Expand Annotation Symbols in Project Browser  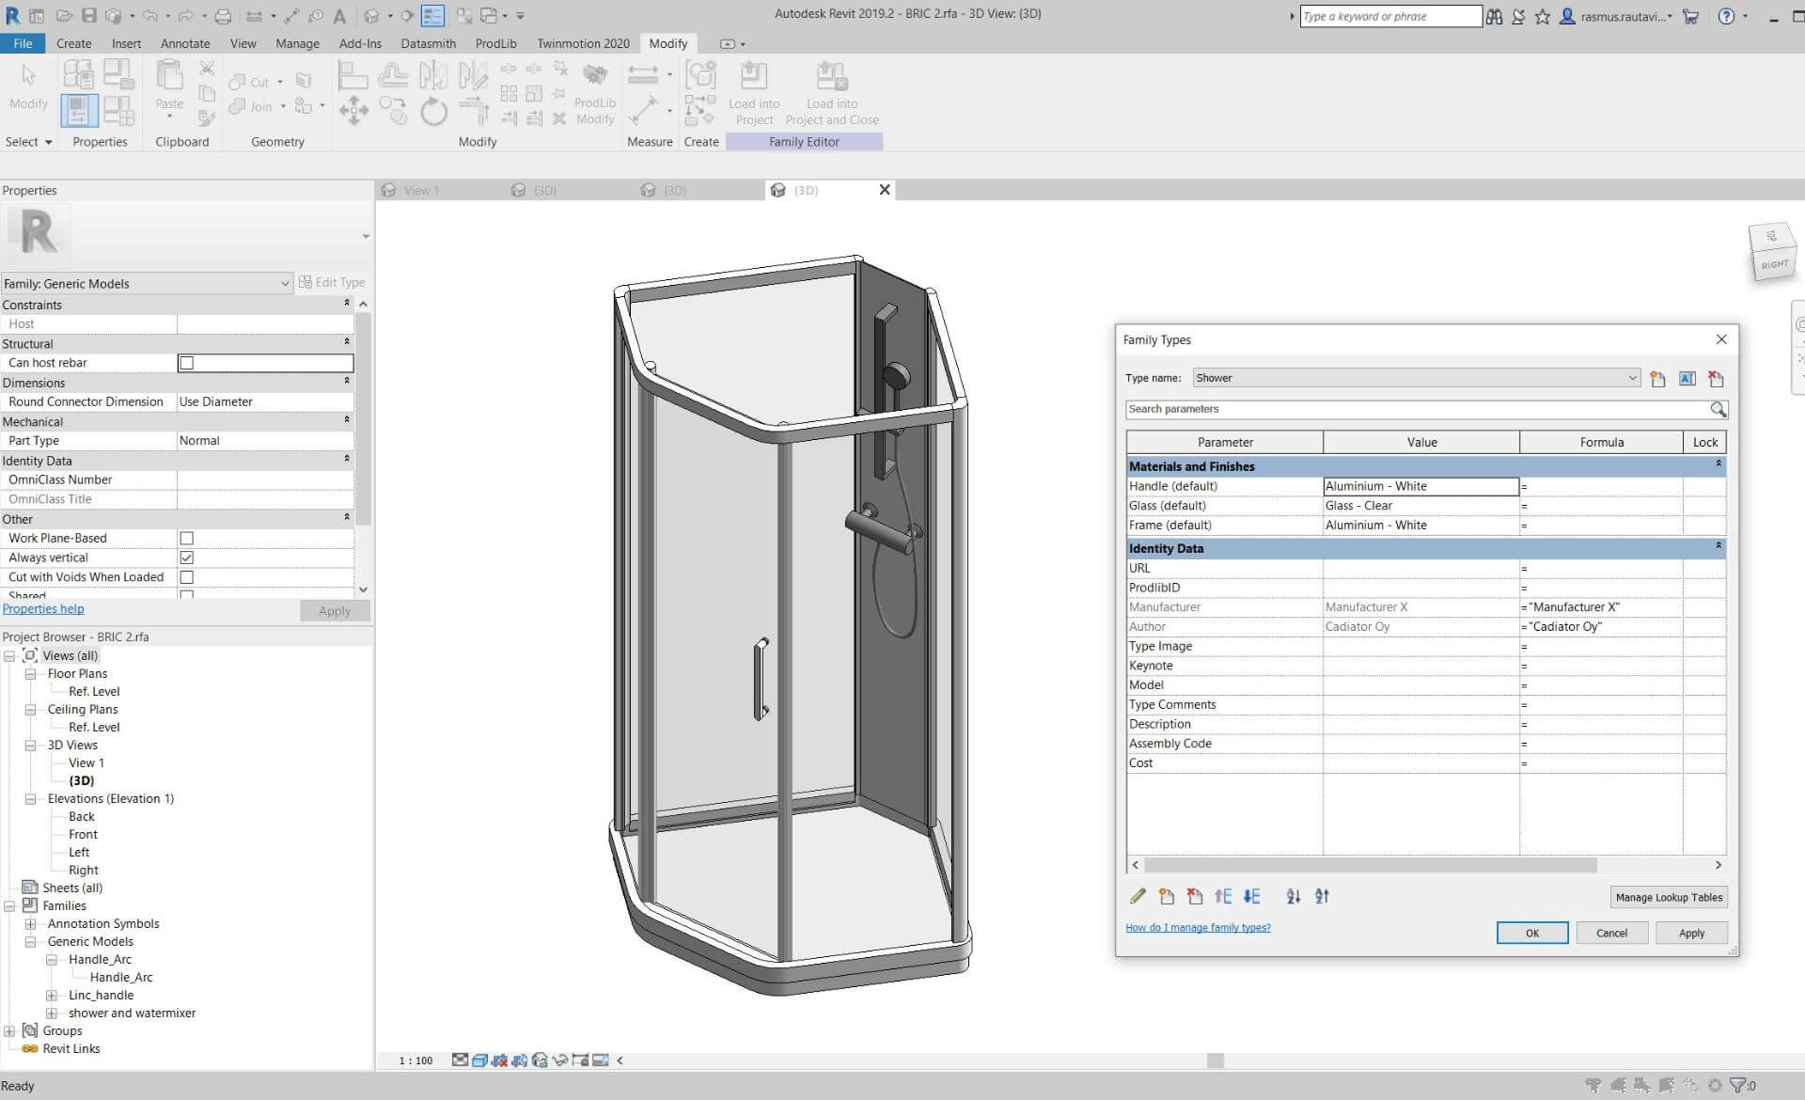(30, 924)
